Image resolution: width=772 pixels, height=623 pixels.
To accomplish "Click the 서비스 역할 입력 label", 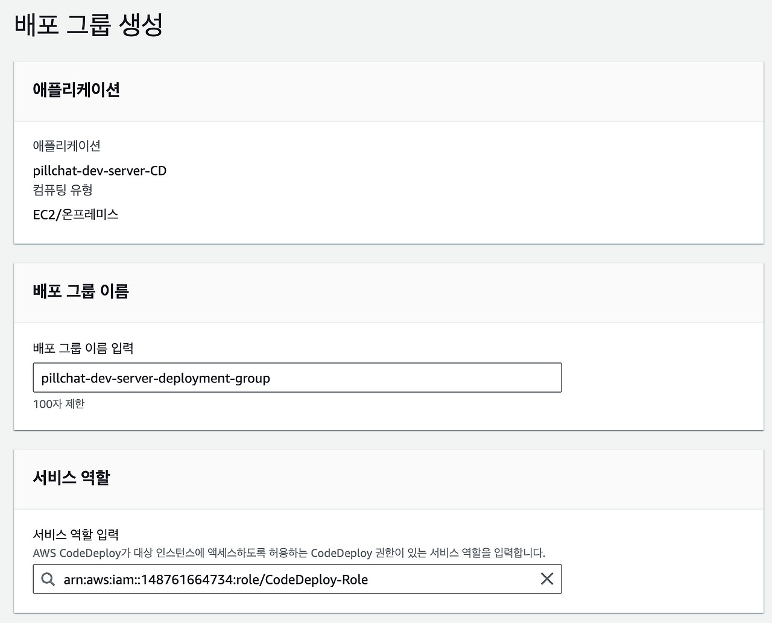I will [76, 534].
